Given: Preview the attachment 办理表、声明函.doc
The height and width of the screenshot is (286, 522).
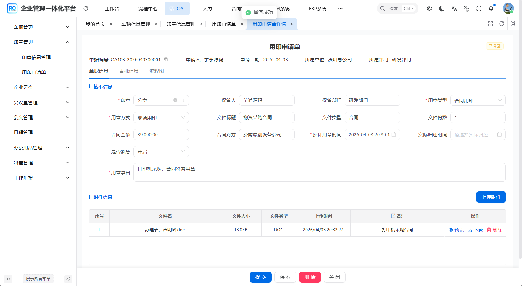Looking at the screenshot, I should coord(456,230).
